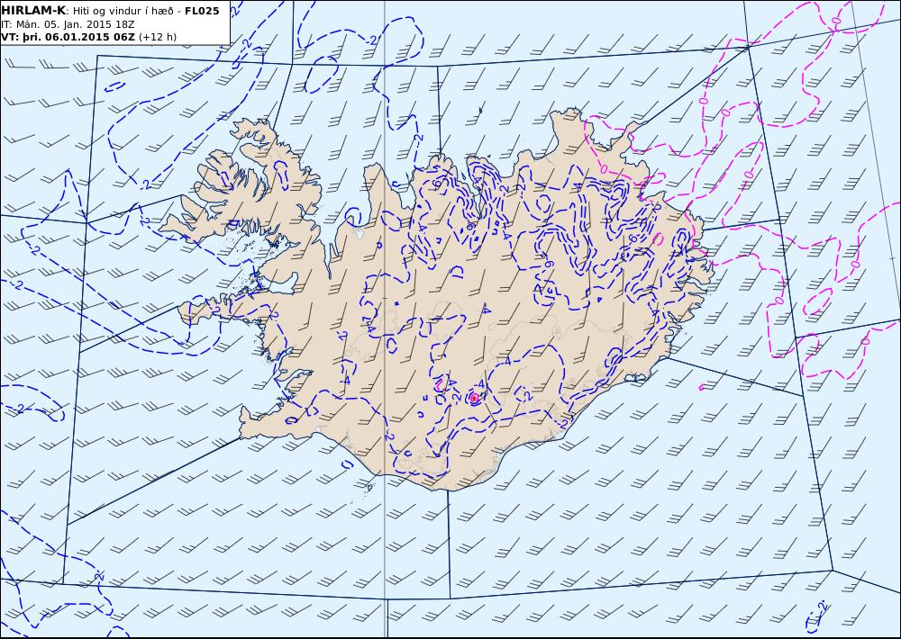Select the 'Hiti og vindur í hæð' title text
This screenshot has height=639, width=901.
pos(123,11)
